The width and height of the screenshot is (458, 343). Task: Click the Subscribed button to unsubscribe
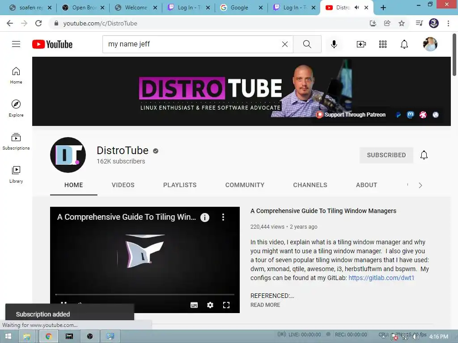(386, 155)
